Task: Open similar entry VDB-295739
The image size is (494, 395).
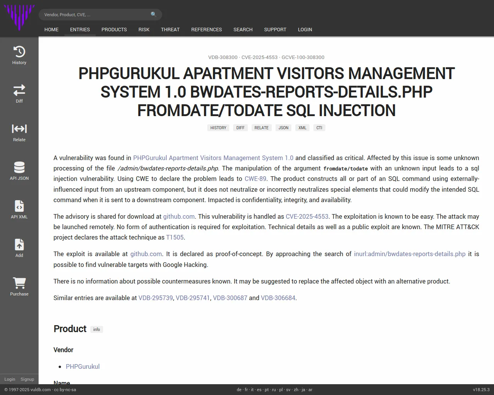Action: click(x=156, y=298)
